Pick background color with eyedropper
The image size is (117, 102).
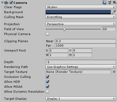[114, 12]
